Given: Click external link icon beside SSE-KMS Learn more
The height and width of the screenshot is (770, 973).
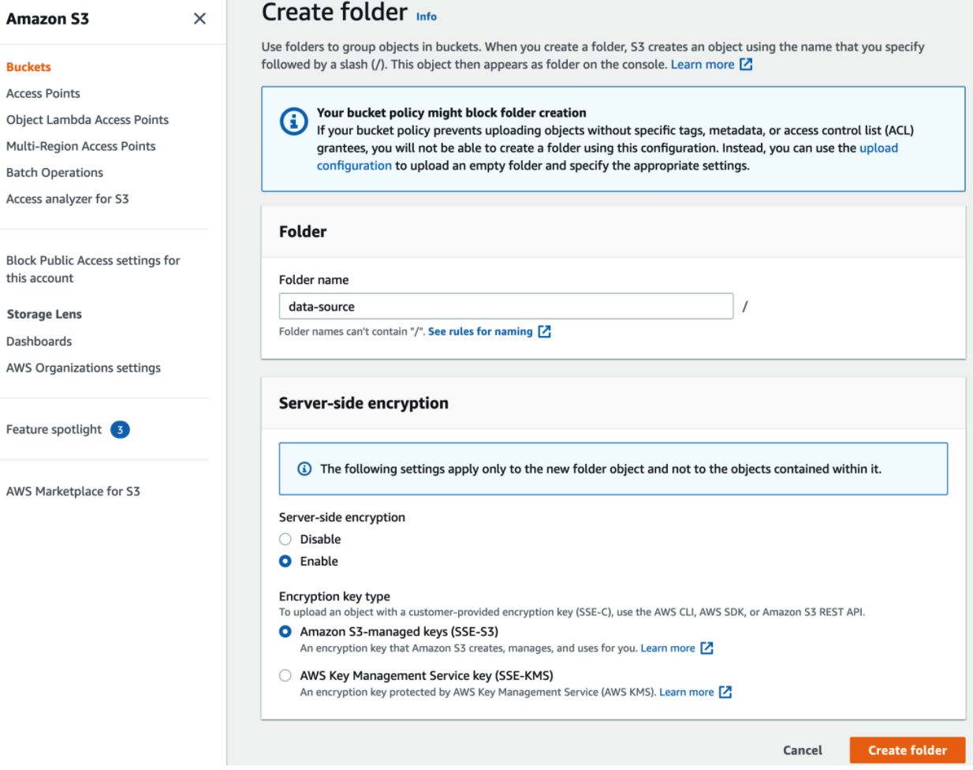Looking at the screenshot, I should [x=725, y=692].
